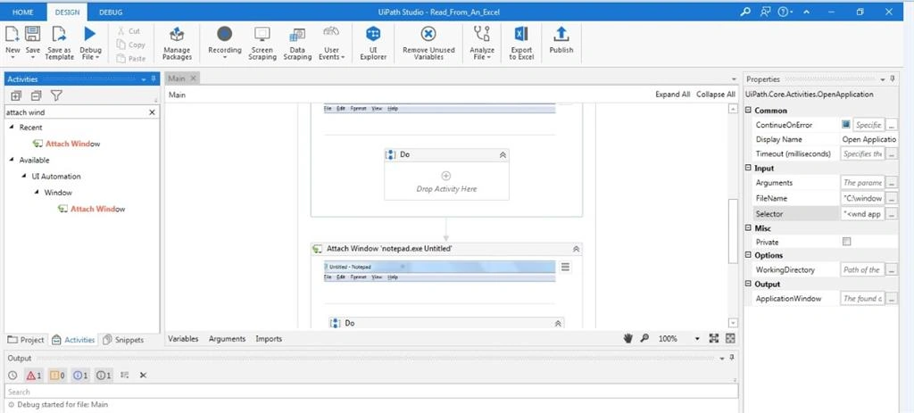
Task: Toggle the Private checkbox
Action: 846,242
